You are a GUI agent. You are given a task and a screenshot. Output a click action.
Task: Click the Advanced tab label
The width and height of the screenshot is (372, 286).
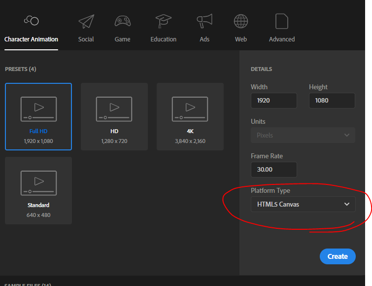coord(282,39)
